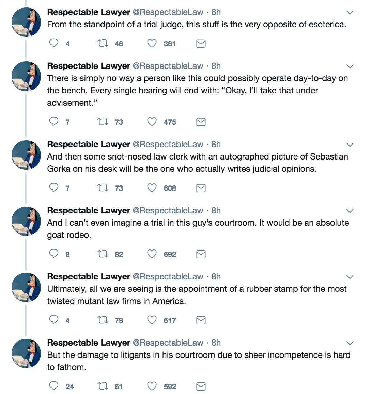Viewport: 372px width, 394px height.
Task: Like the 'rubber stamp' tweet with 517 likes
Action: (x=152, y=320)
